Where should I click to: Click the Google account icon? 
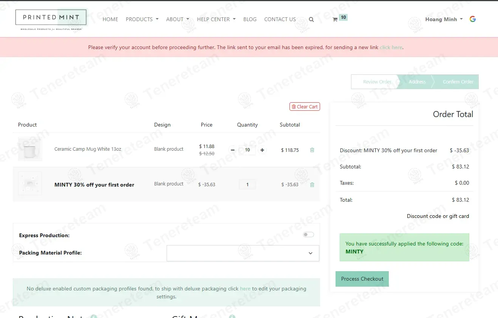(473, 19)
